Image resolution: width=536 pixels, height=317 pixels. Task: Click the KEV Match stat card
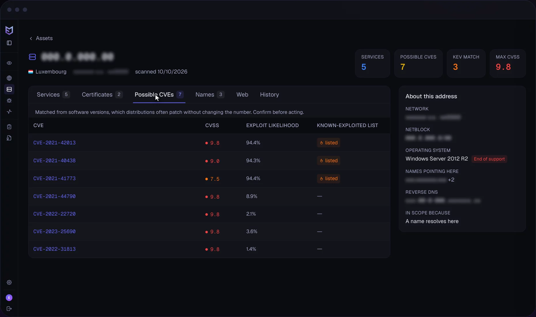click(466, 63)
